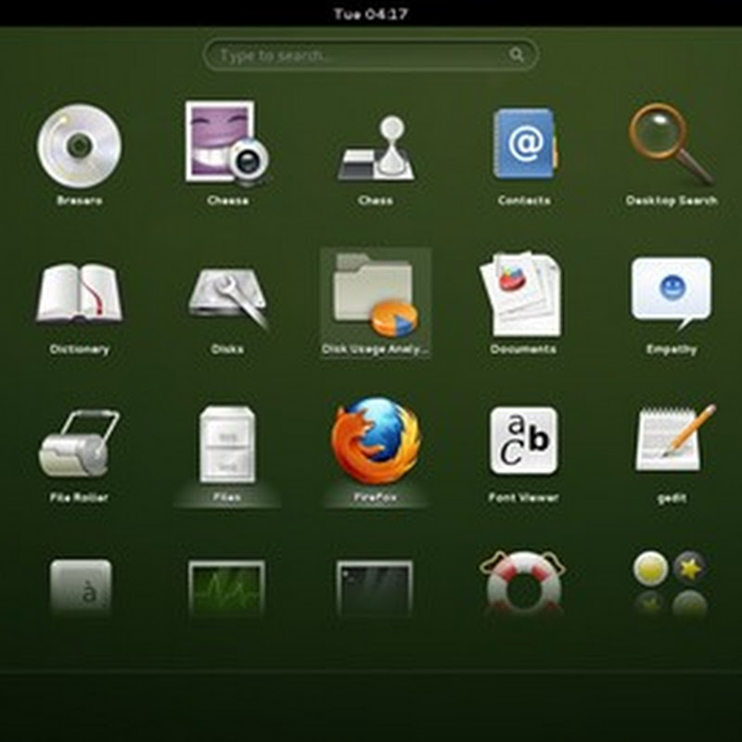The height and width of the screenshot is (742, 742).
Task: Open the system monitor graph icon
Action: [x=226, y=588]
